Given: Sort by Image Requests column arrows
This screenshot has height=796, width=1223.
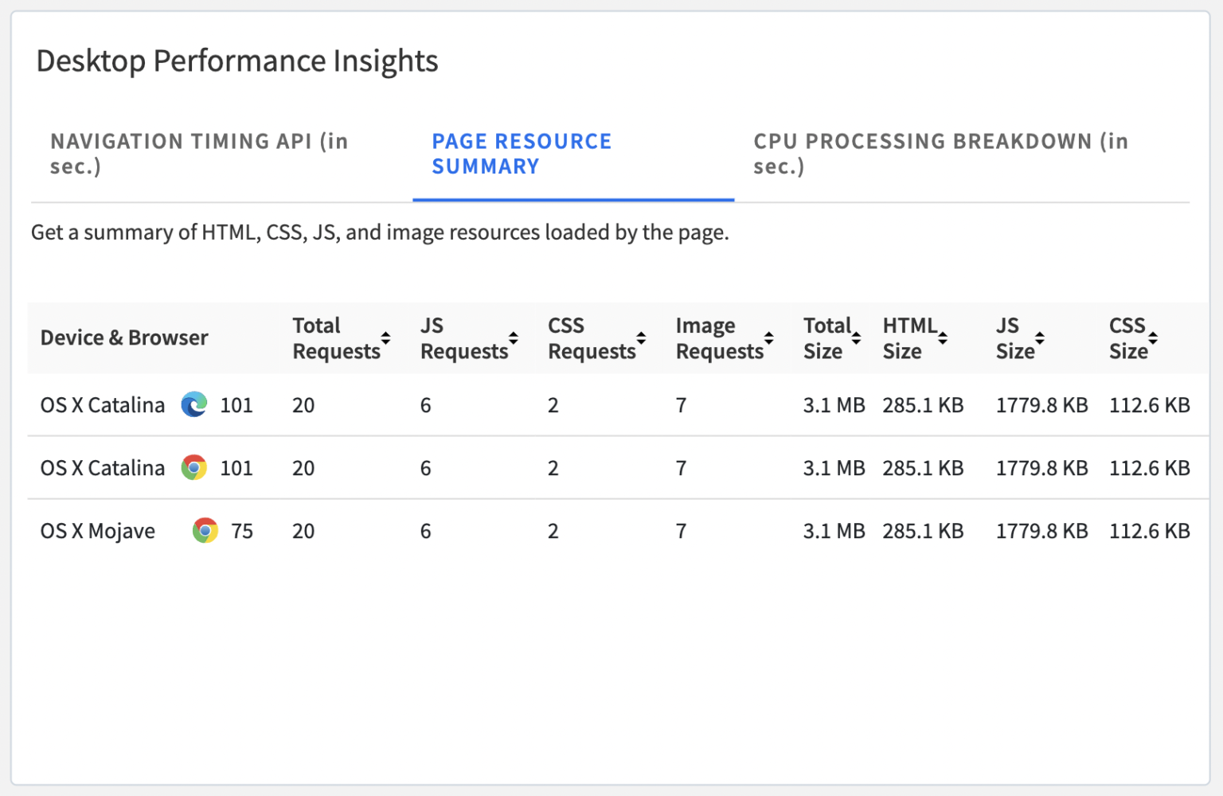Looking at the screenshot, I should coord(769,338).
